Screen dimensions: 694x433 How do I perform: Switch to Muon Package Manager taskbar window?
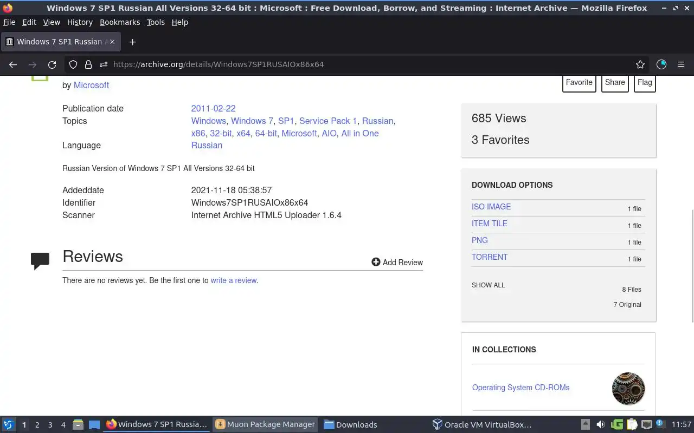click(x=265, y=424)
